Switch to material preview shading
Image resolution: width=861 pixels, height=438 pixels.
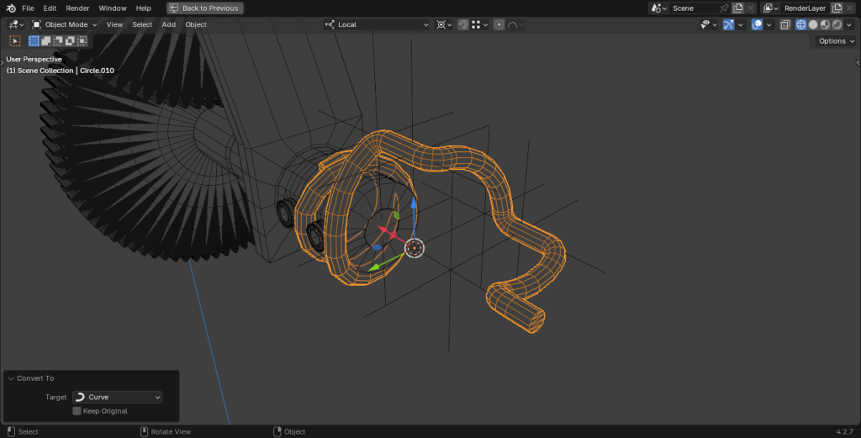[x=825, y=24]
